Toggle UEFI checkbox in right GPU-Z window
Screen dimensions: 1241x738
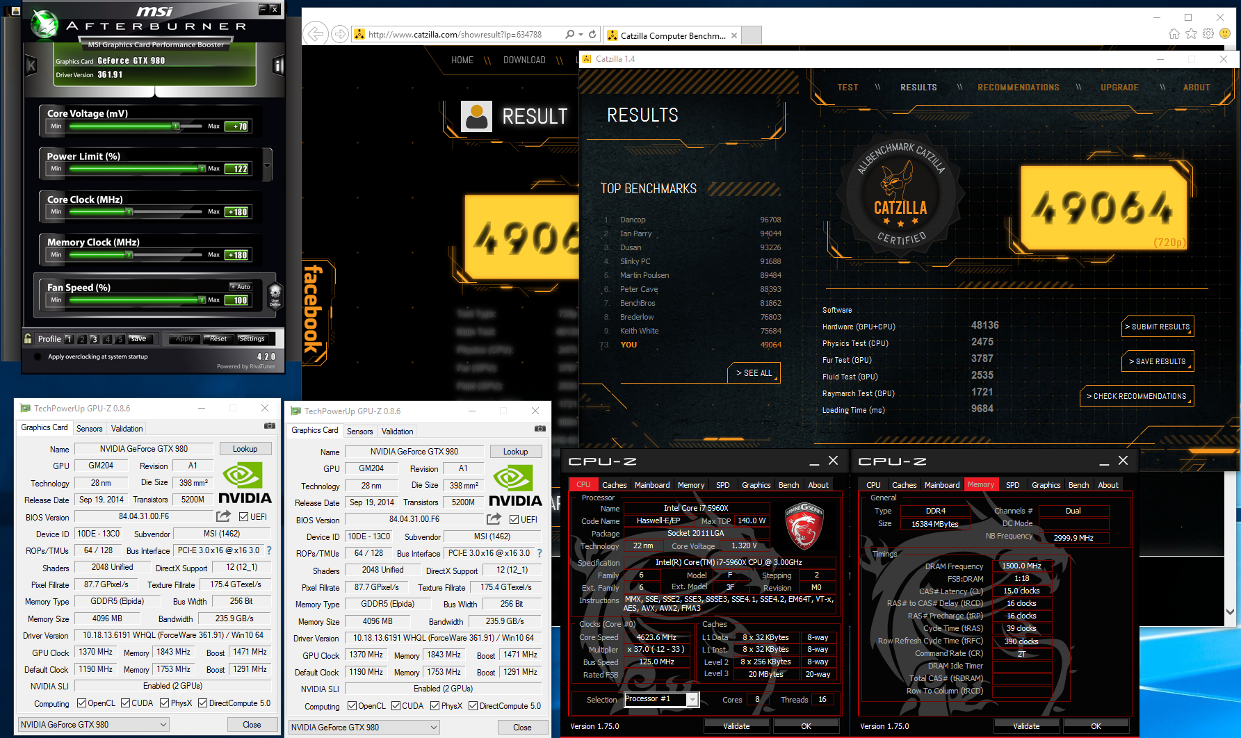(x=514, y=519)
